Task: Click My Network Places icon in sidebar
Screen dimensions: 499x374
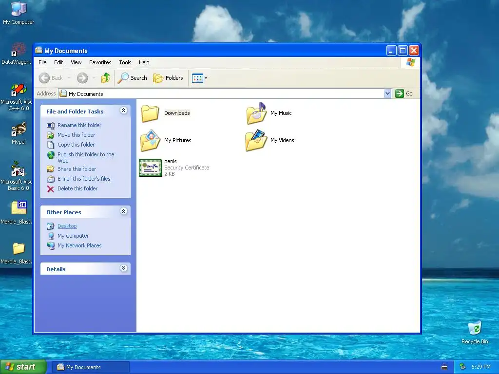Action: coord(50,245)
